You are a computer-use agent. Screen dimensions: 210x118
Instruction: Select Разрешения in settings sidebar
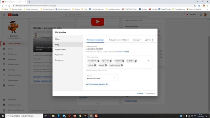[x=68, y=55]
